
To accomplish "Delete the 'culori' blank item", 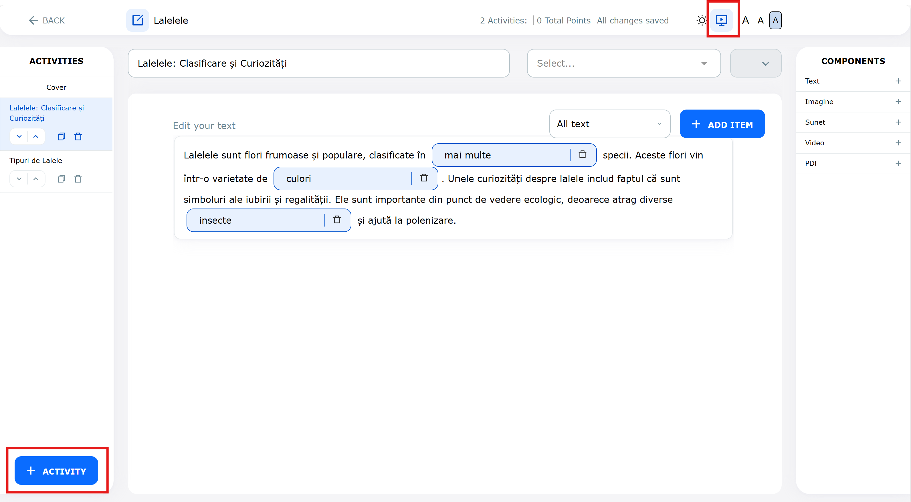I will point(424,178).
